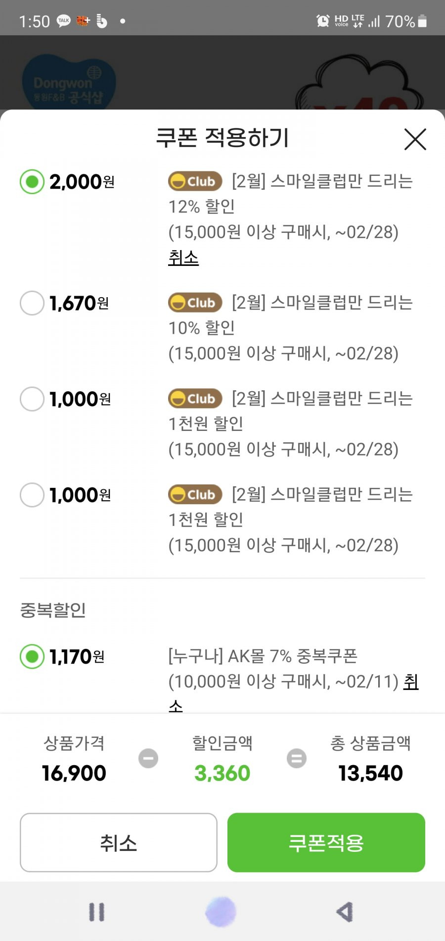Tap the equals icon beside 총 상품금액
Image resolution: width=445 pixels, height=941 pixels.
[297, 758]
